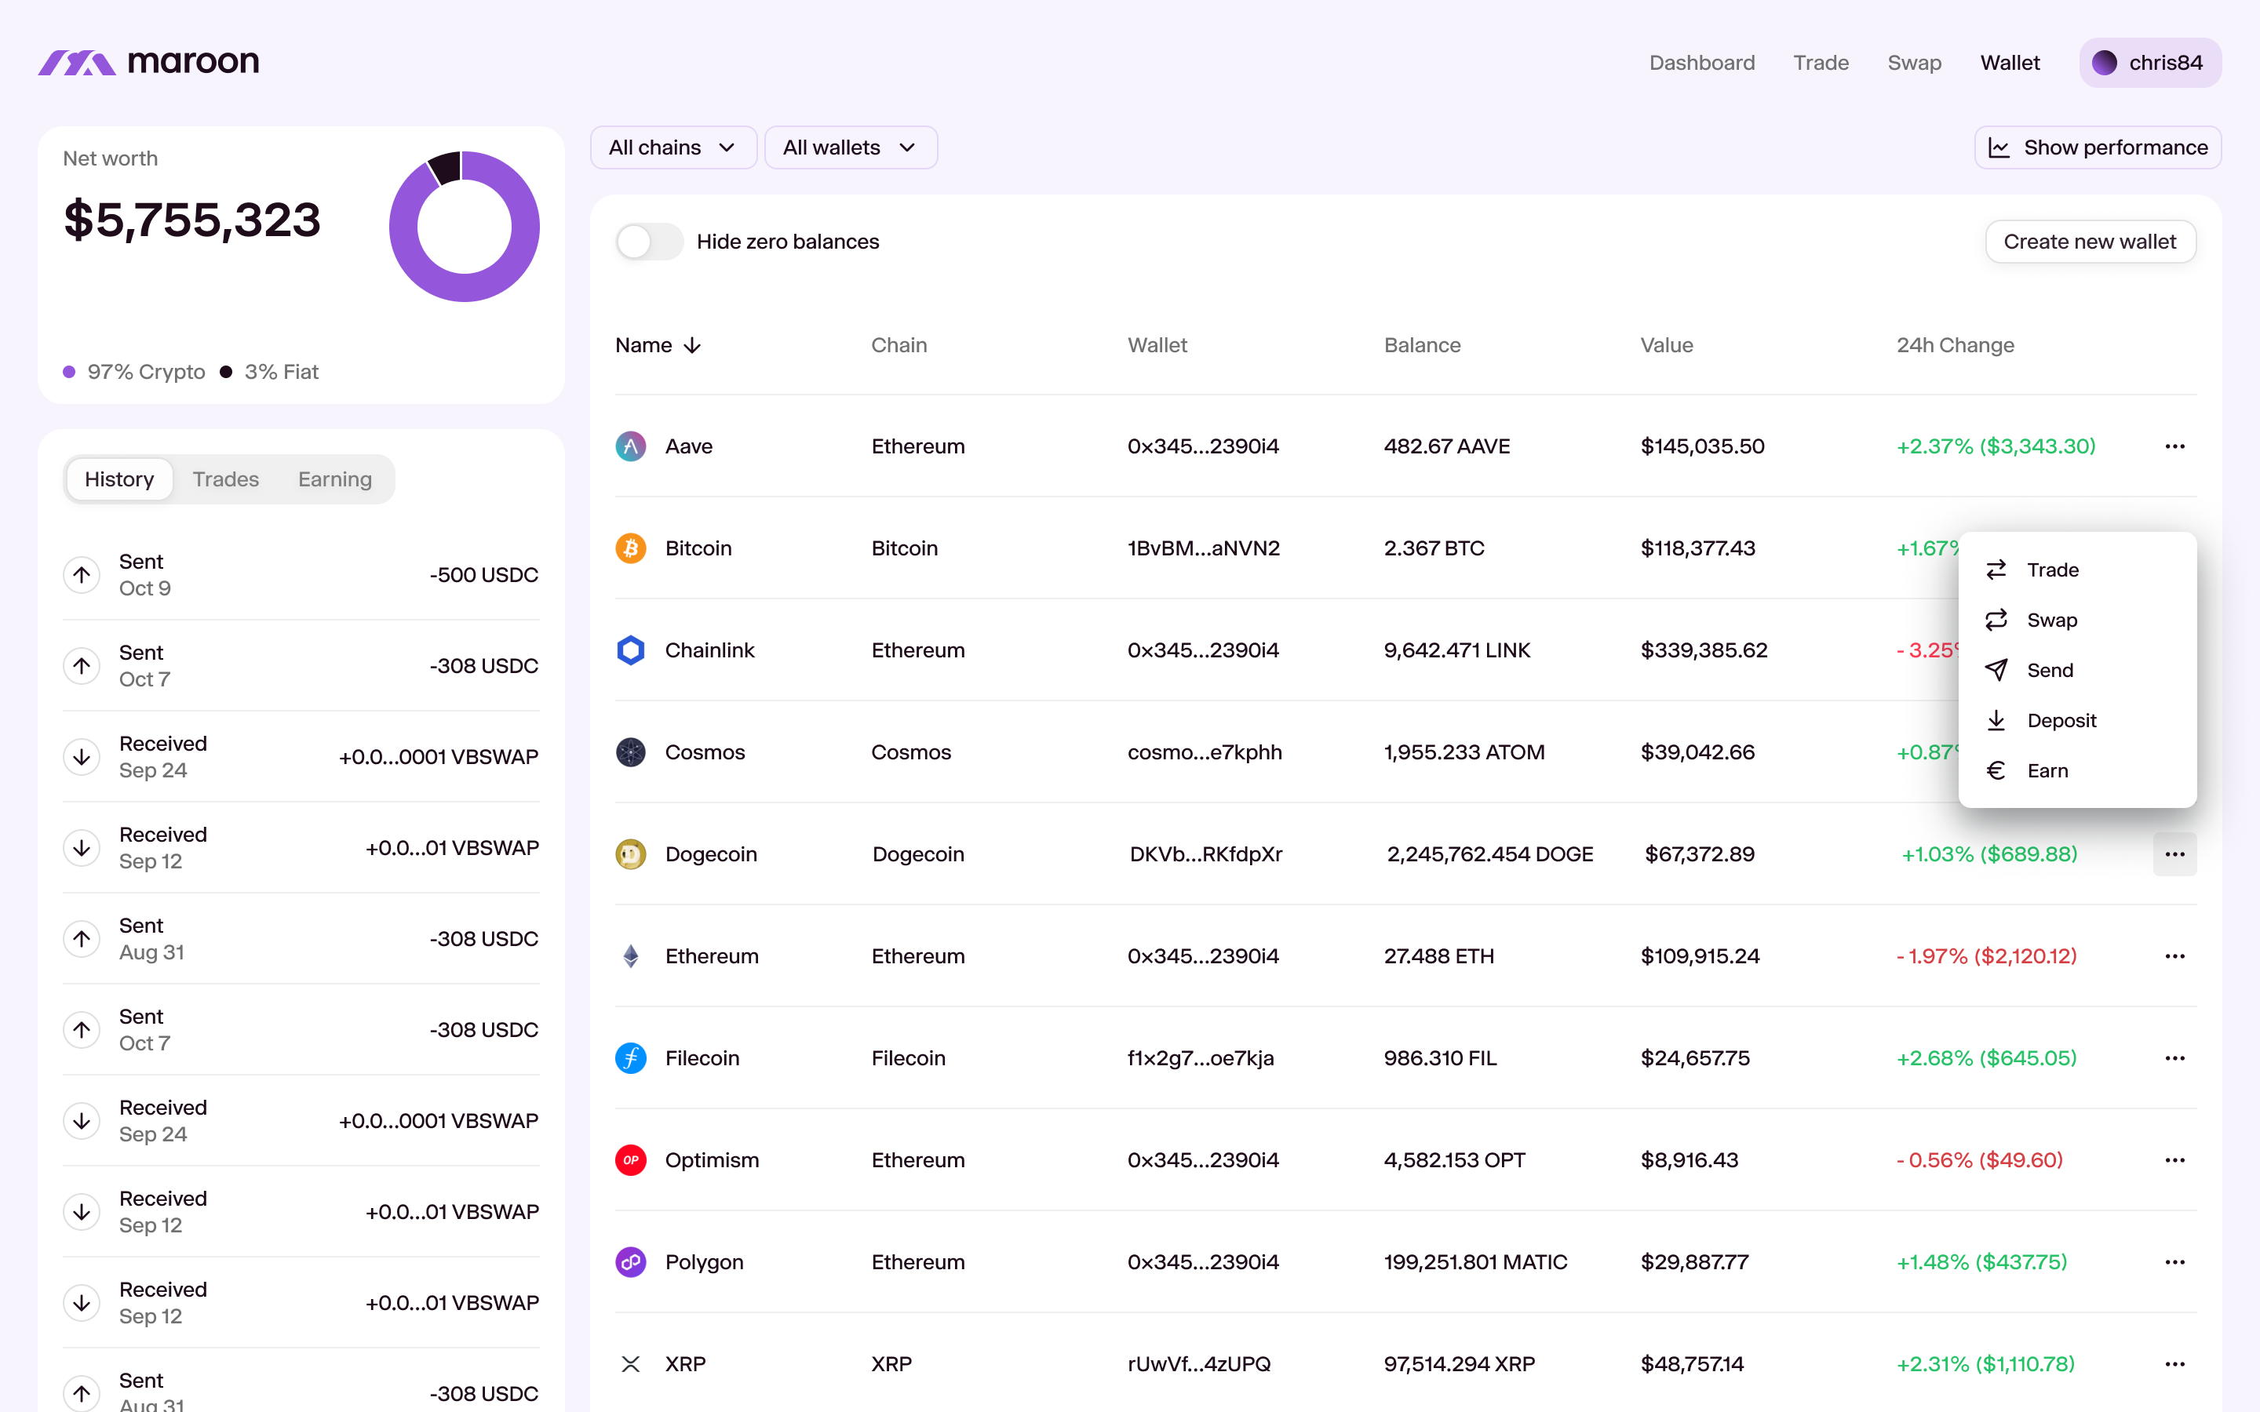Click the net worth donut chart
The width and height of the screenshot is (2260, 1412).
(464, 227)
